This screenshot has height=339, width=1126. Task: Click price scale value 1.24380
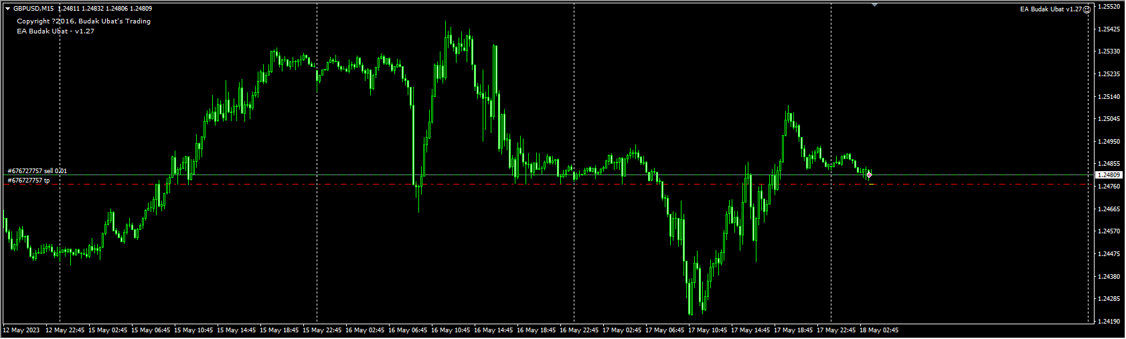pyautogui.click(x=1110, y=277)
